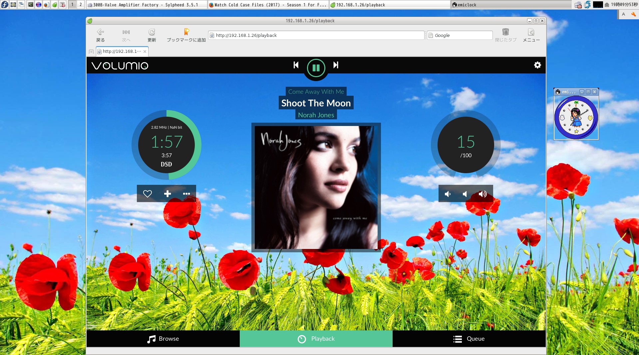Screen dimensions: 639x355
Task: Go back to the previous track
Action: point(296,65)
